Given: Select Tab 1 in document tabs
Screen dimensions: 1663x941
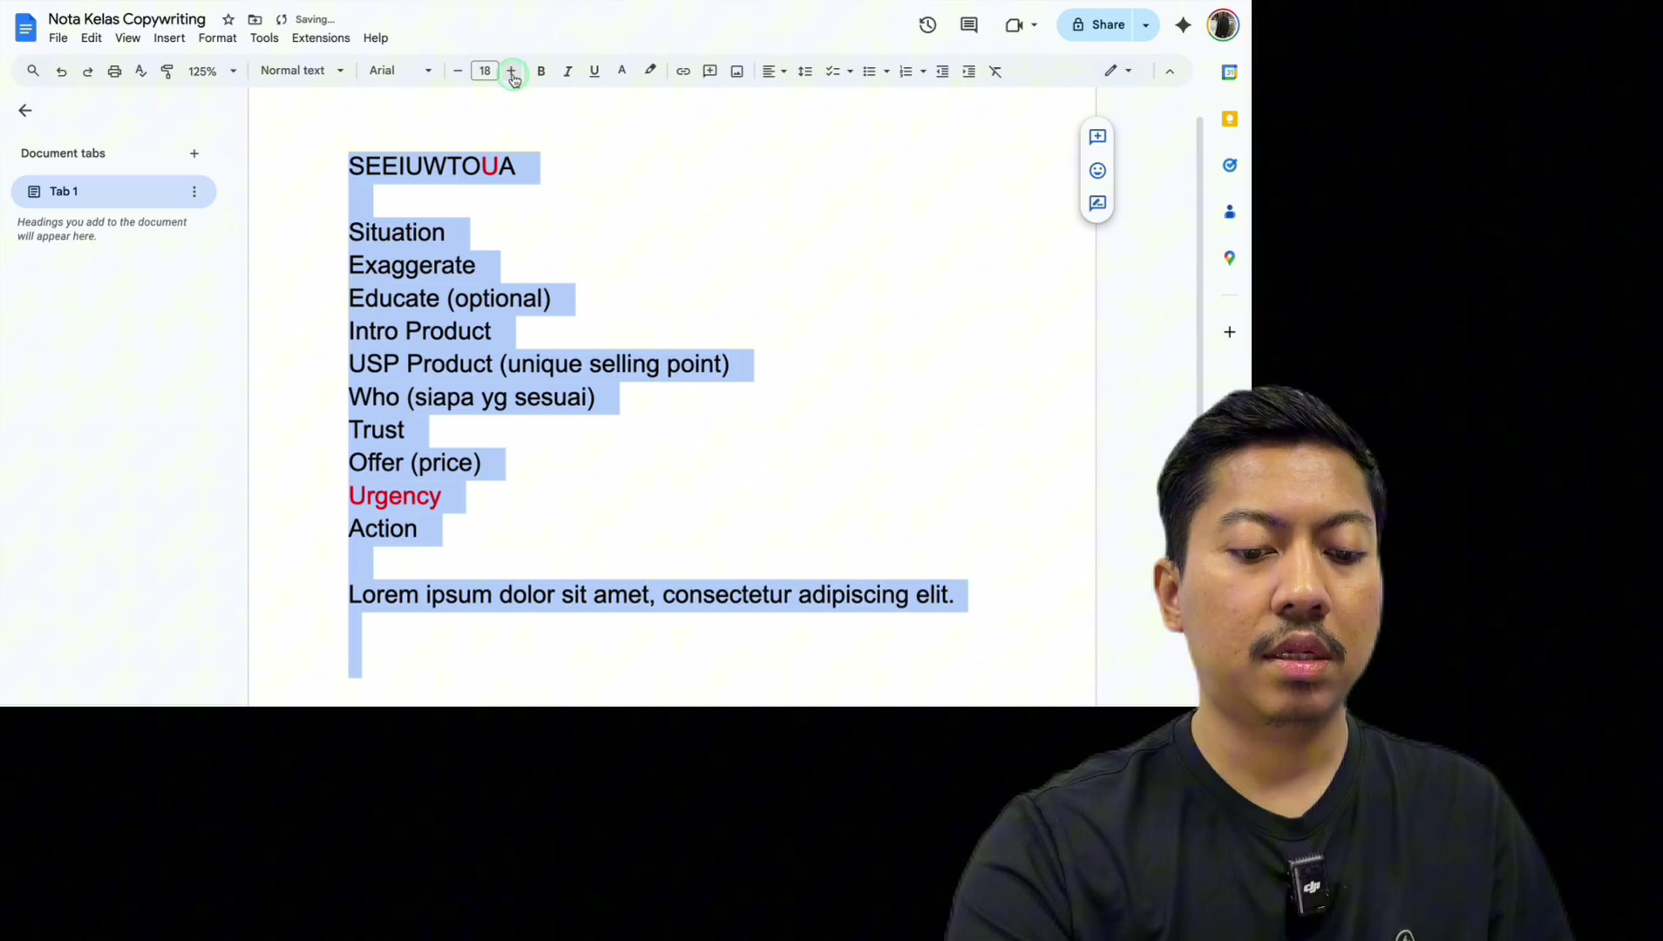Looking at the screenshot, I should click(x=113, y=192).
